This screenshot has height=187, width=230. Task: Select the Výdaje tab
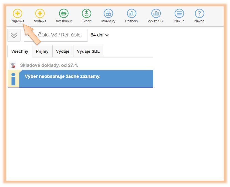click(x=63, y=51)
